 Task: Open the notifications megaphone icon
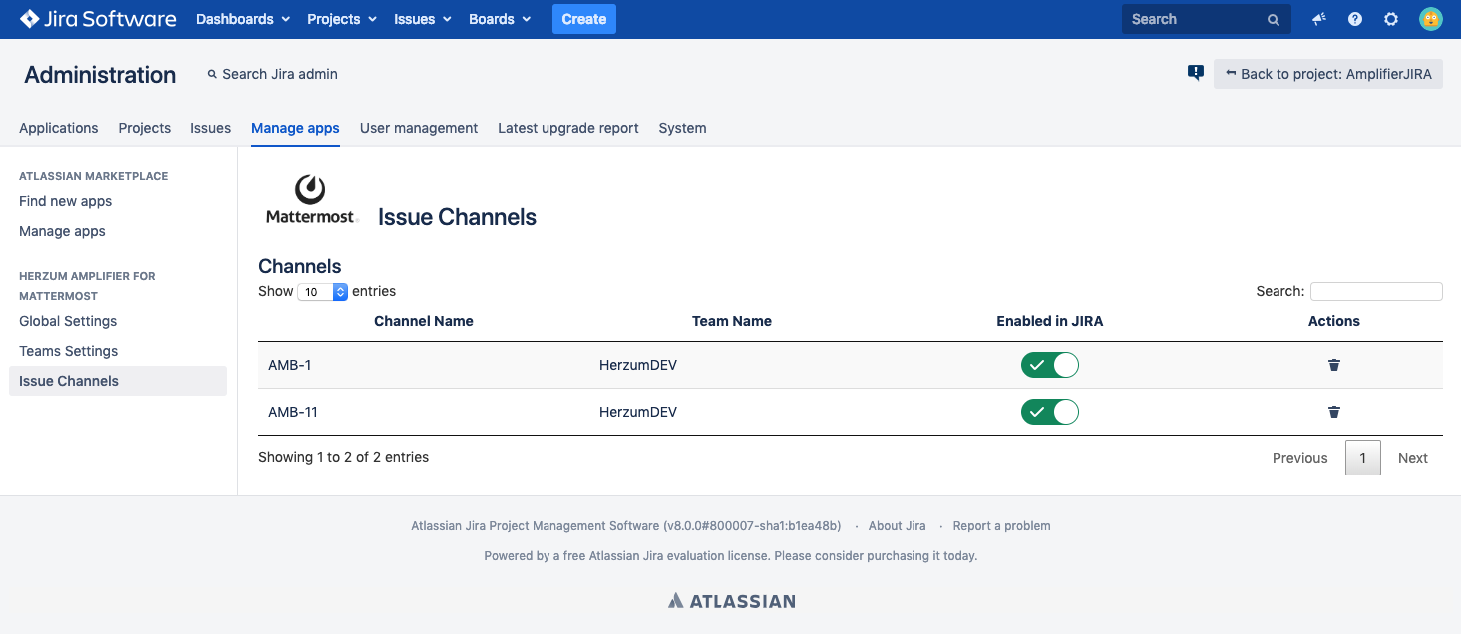pos(1319,19)
